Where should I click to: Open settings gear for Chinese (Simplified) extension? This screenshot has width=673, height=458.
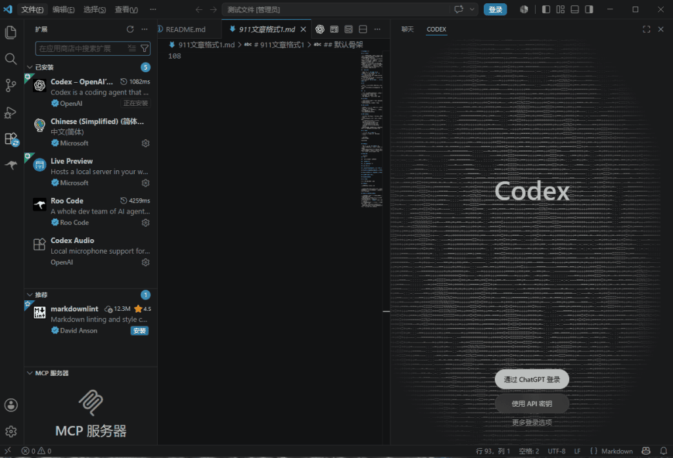click(x=145, y=143)
